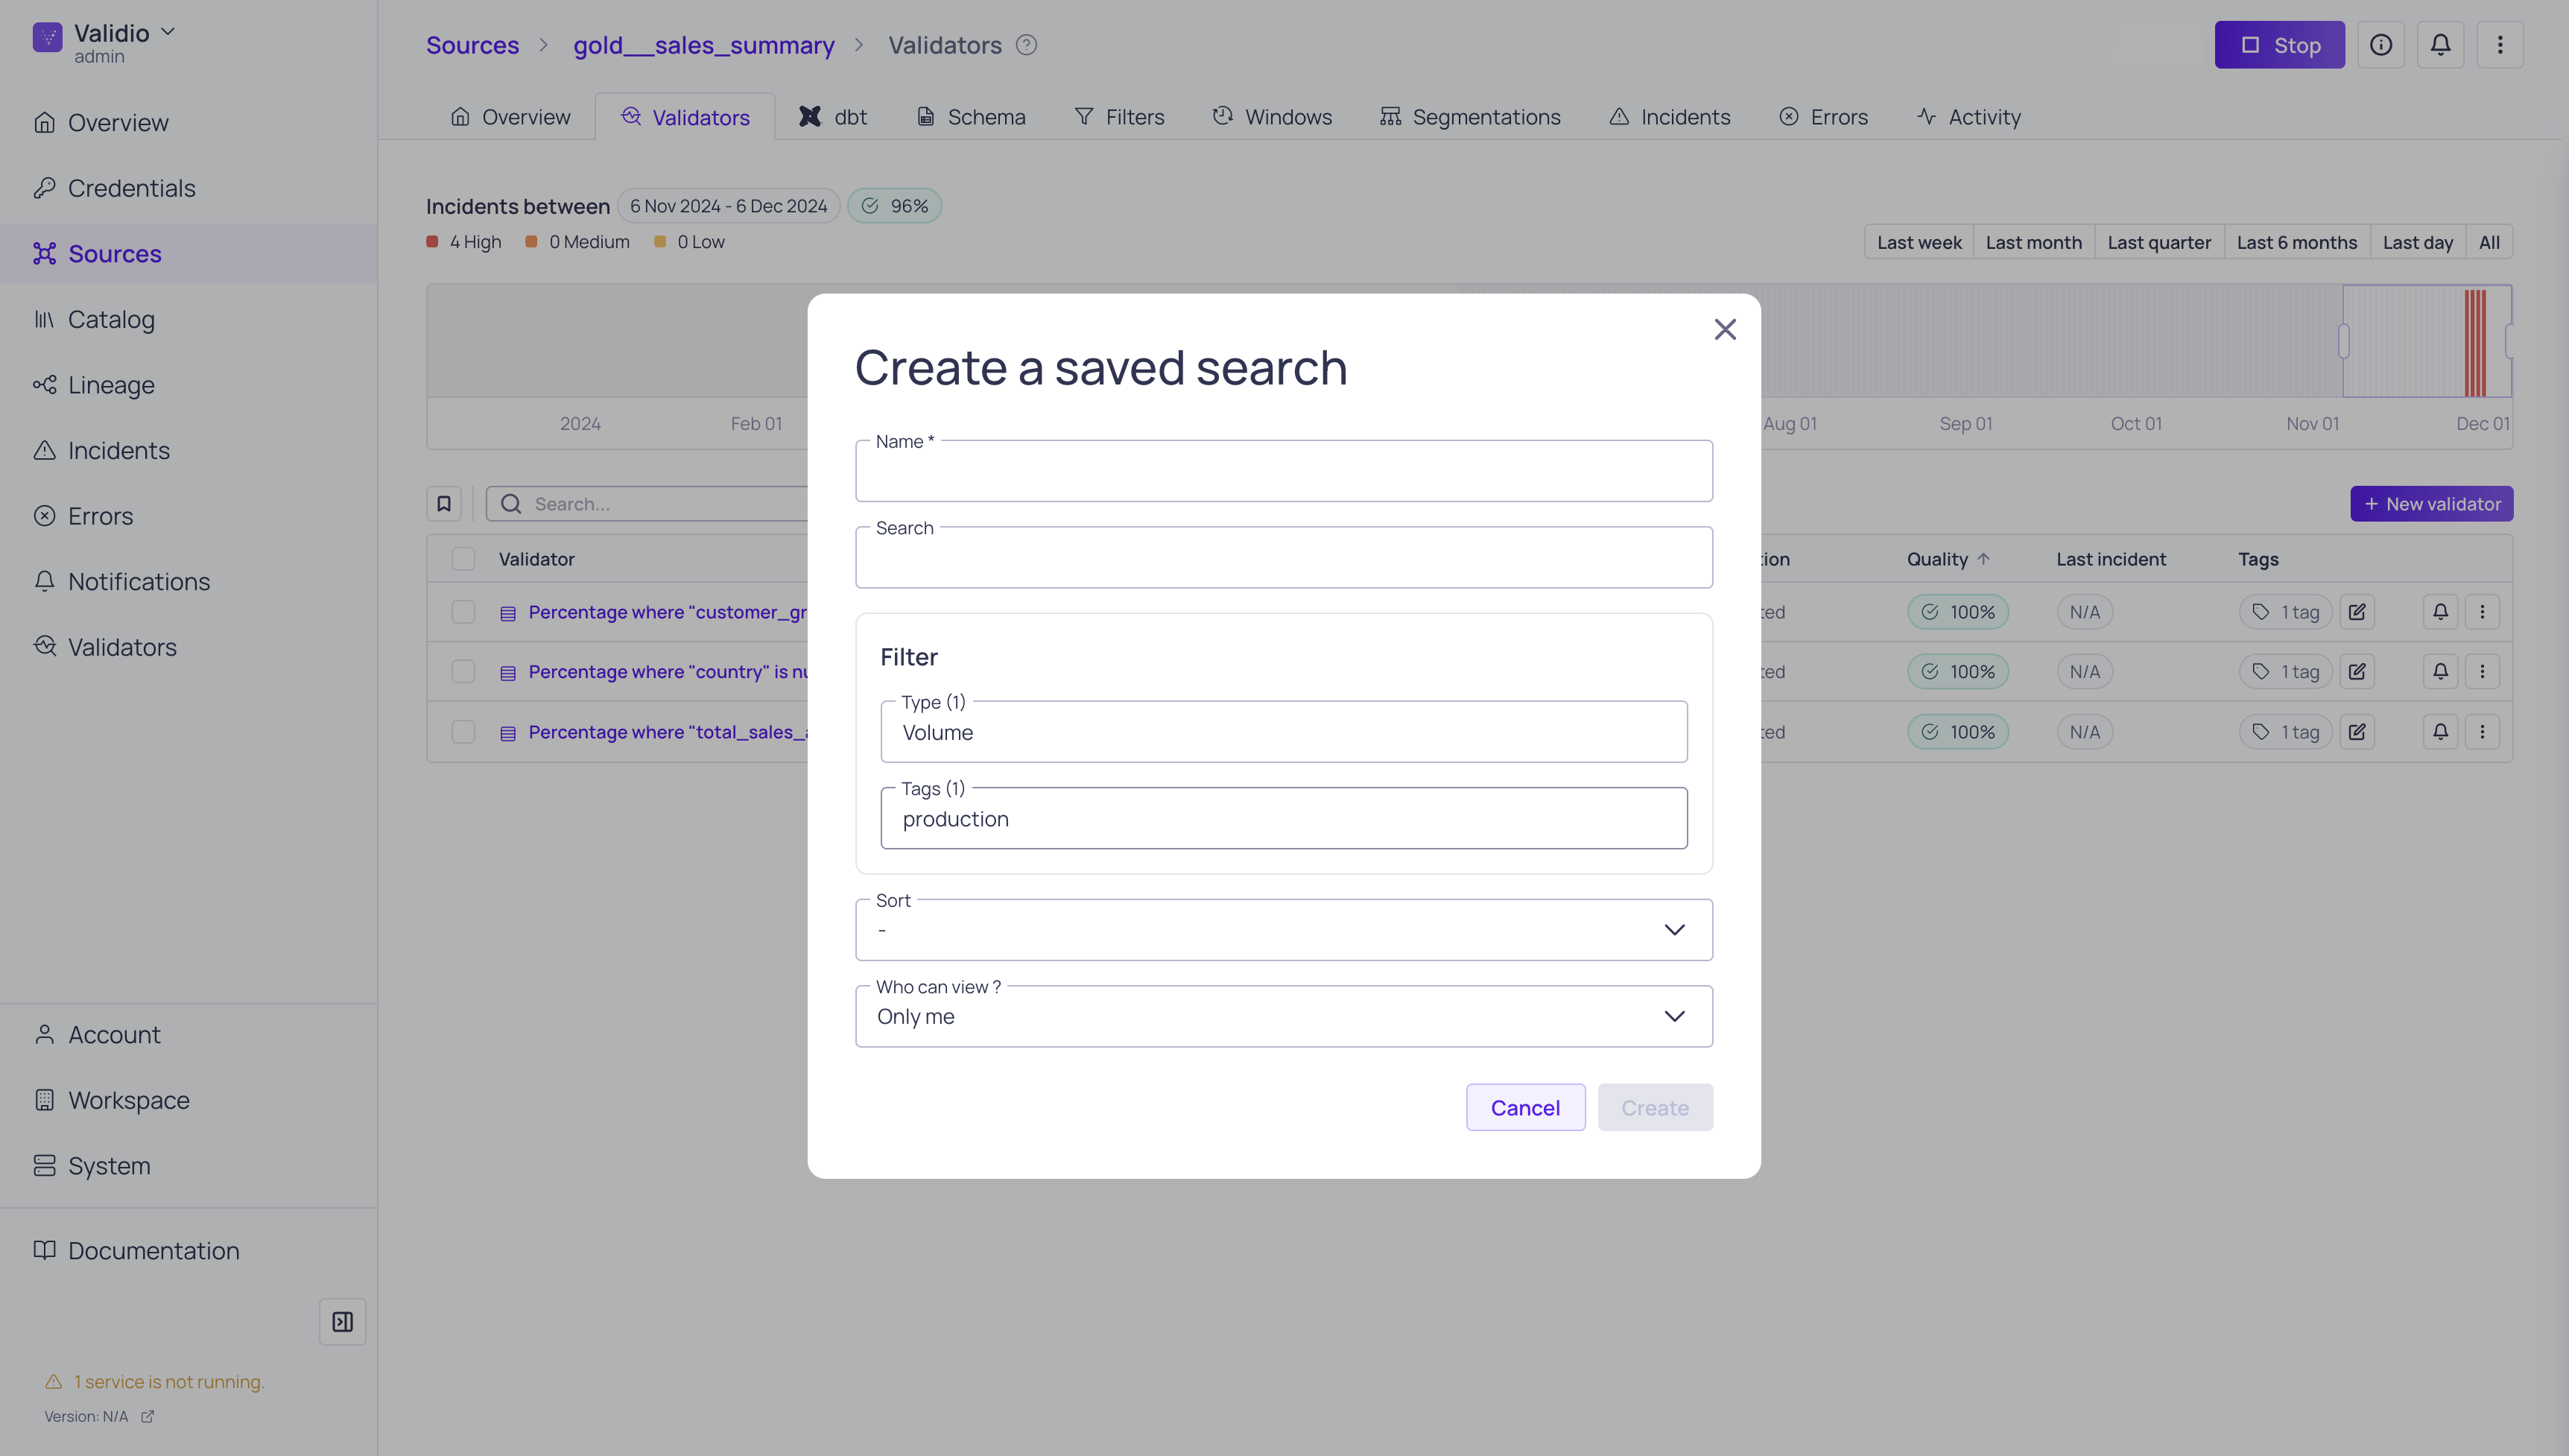Screen dimensions: 2569x1456
Task: Close the Create a saved search dialog
Action: point(1724,329)
